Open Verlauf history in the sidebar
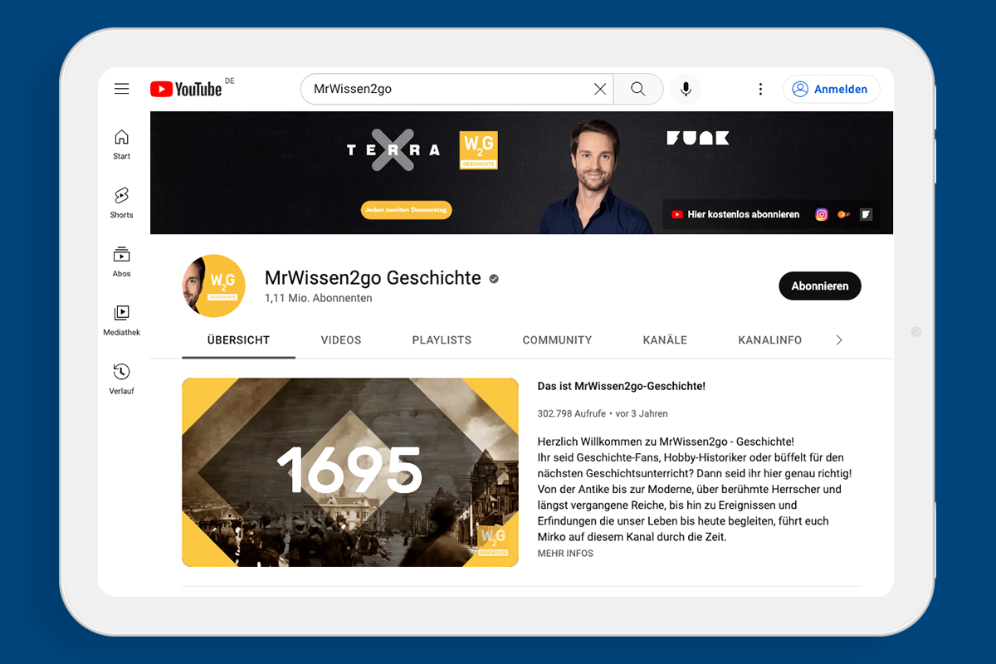 [122, 379]
